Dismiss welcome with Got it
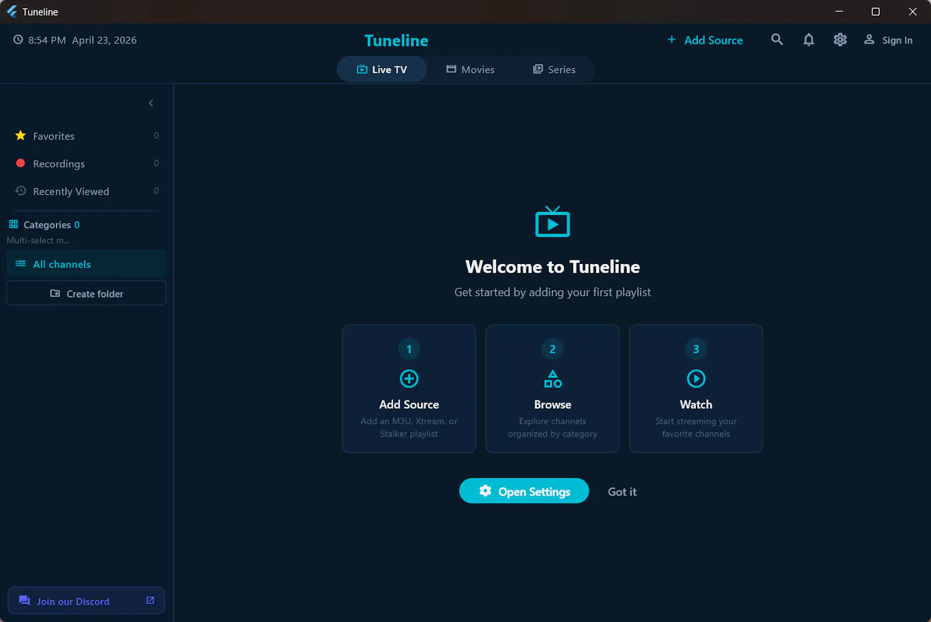Viewport: 931px width, 622px height. pos(622,491)
